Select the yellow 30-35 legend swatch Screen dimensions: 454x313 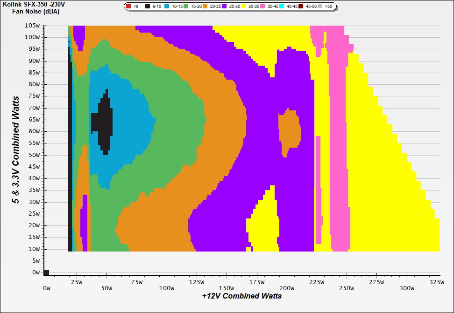click(243, 7)
